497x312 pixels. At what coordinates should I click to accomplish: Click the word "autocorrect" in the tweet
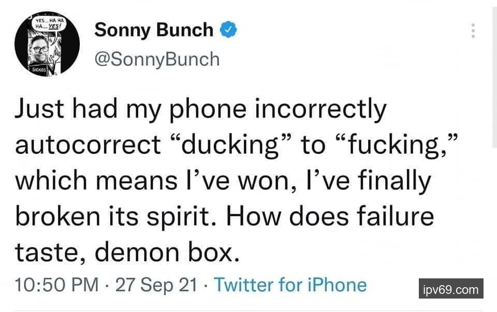(88, 146)
